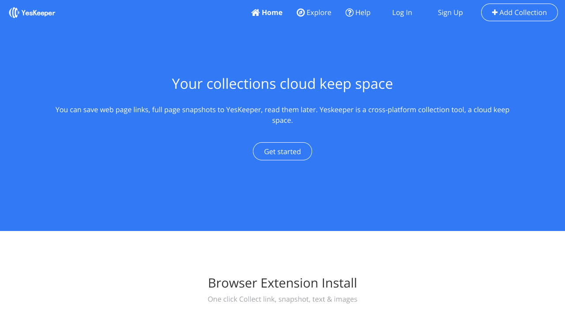Image resolution: width=565 pixels, height=318 pixels.
Task: Select Sign Up in the navigation bar
Action: (x=450, y=13)
